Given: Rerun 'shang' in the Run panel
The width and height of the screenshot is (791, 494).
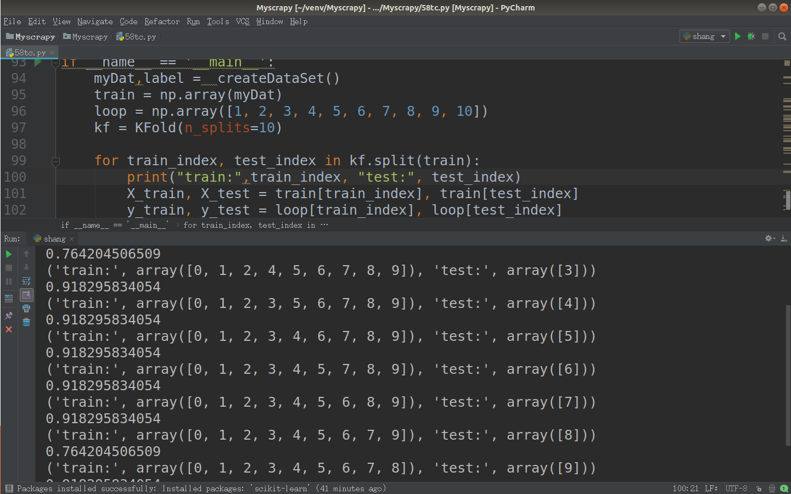Looking at the screenshot, I should pos(9,254).
